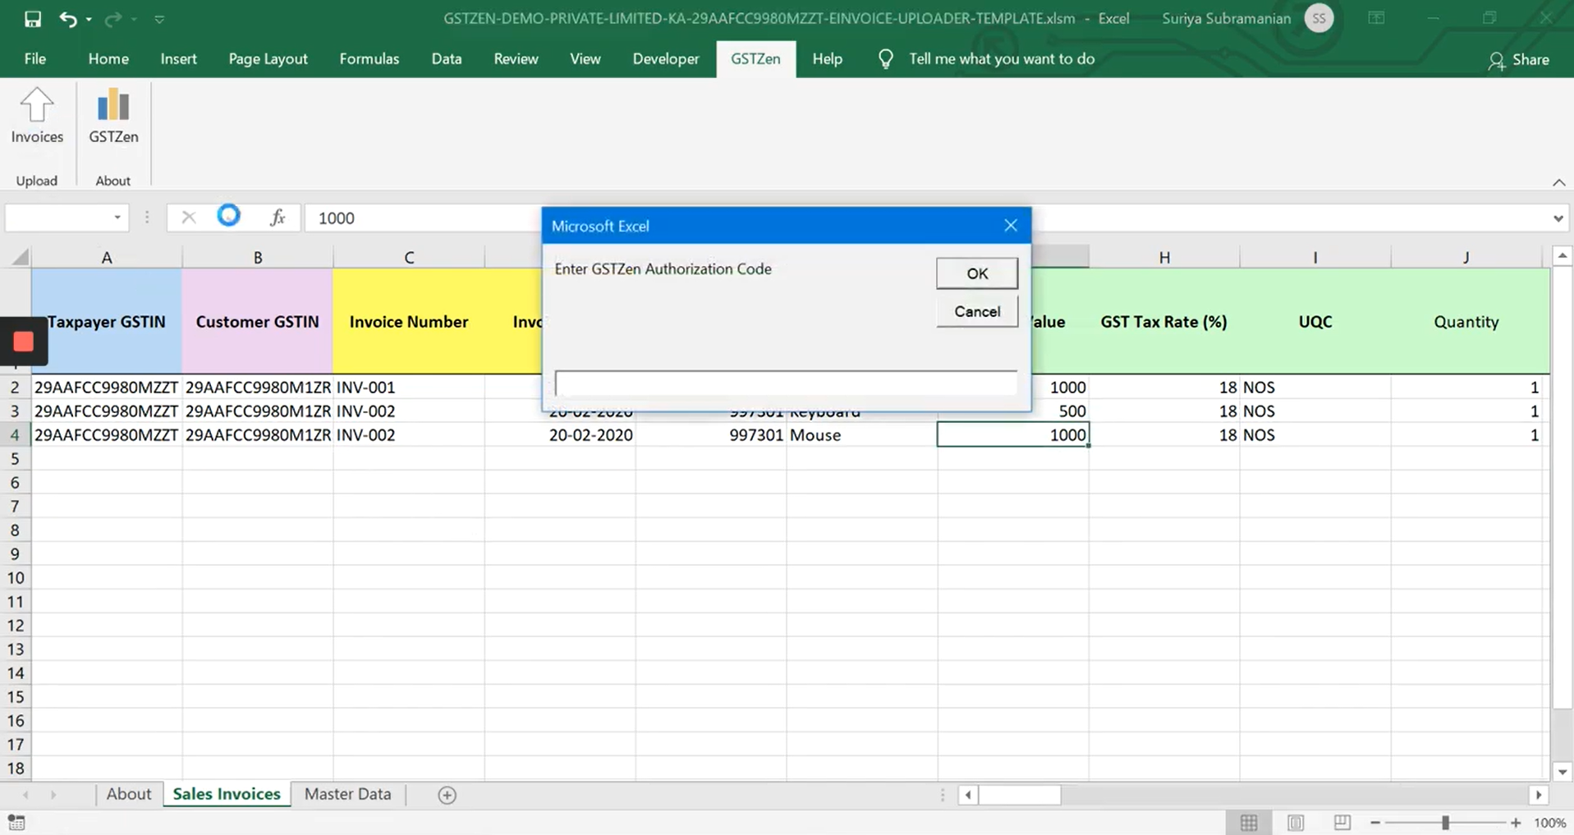
Task: Switch to Normal view icon
Action: 1249,823
